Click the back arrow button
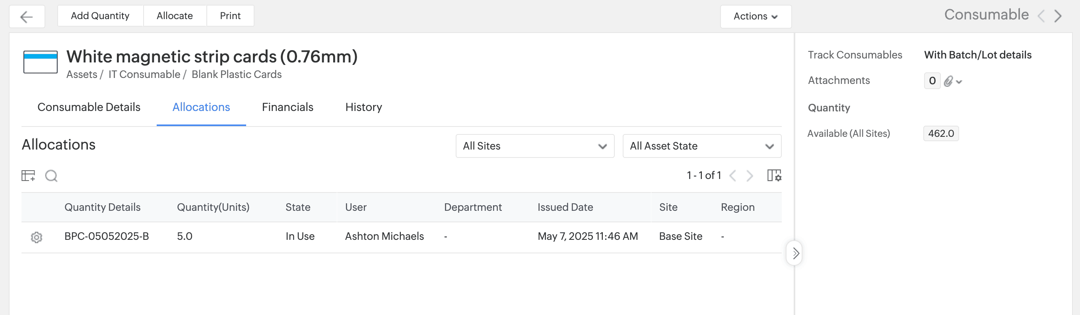1080x315 pixels. 27,17
